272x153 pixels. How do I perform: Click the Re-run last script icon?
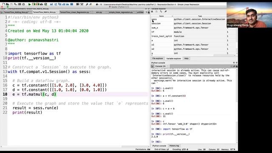click(x=45, y=4)
